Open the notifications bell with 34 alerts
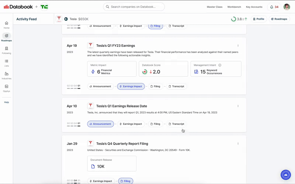This screenshot has height=184, width=295. pyautogui.click(x=274, y=7)
